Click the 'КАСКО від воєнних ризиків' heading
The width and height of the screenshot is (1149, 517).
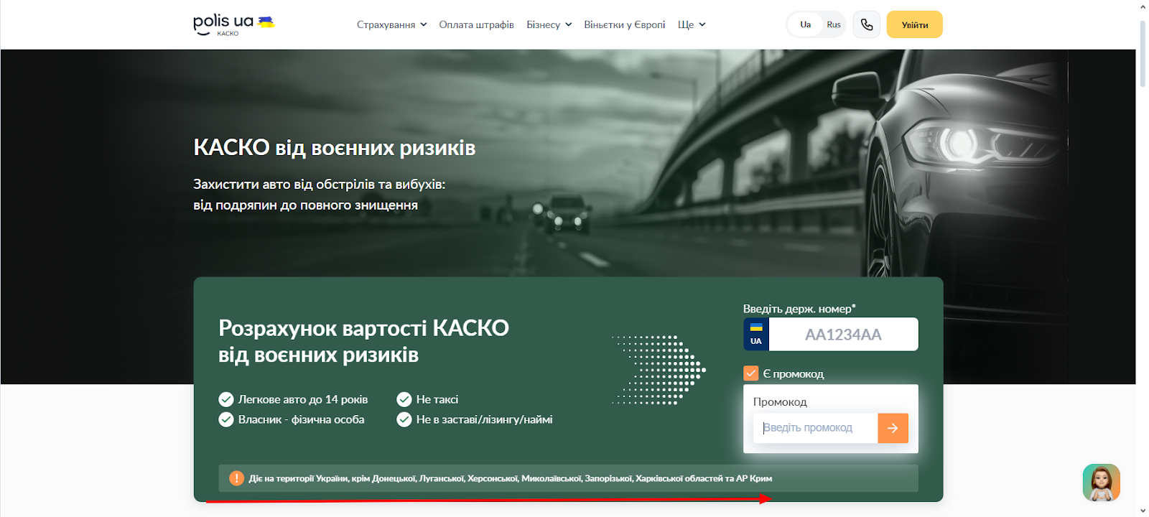(x=335, y=148)
